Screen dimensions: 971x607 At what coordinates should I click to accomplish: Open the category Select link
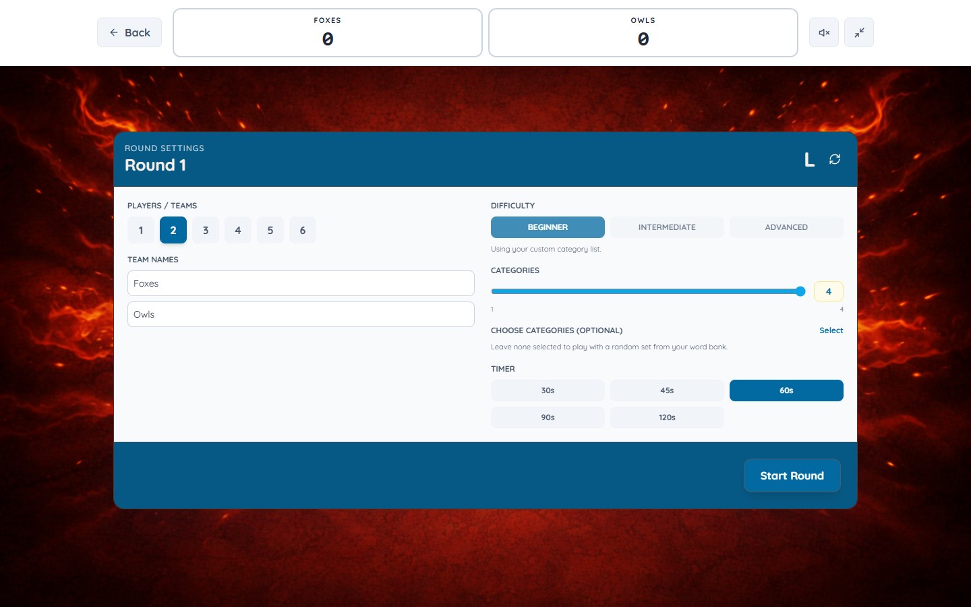831,330
